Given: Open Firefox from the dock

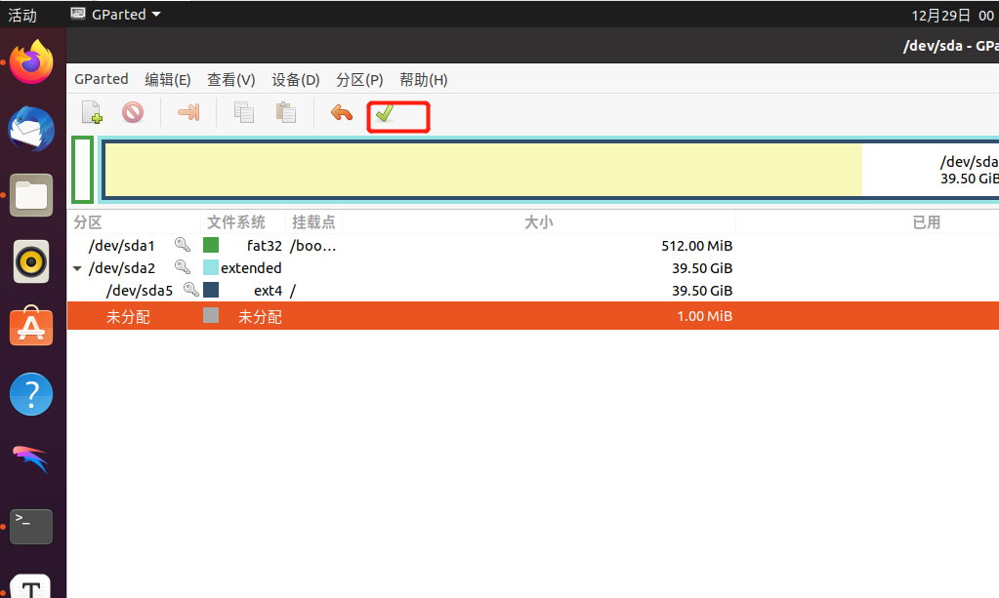Looking at the screenshot, I should [31, 63].
